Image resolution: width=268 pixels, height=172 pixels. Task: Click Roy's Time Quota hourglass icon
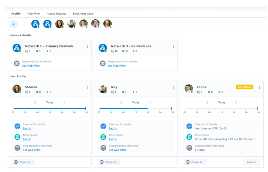click(103, 137)
